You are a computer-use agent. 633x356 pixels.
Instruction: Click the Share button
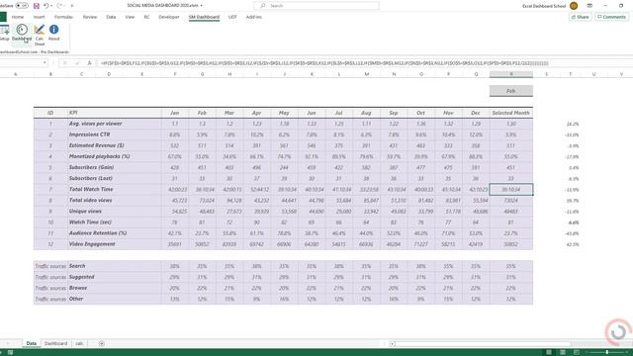click(580, 17)
